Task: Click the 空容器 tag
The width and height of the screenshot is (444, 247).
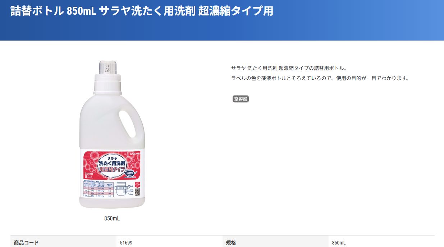Action: click(241, 99)
